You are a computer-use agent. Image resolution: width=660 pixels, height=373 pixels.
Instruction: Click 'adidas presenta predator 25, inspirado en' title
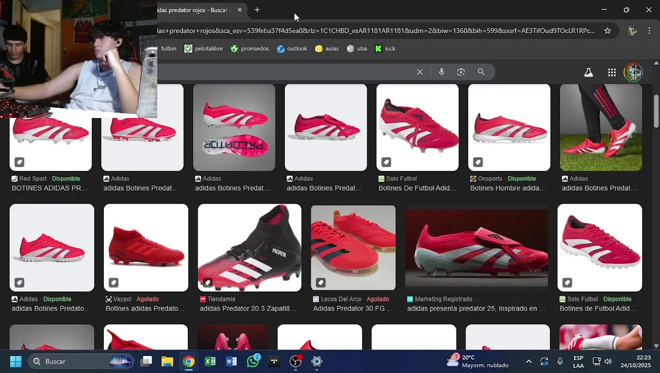[476, 309]
